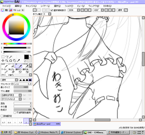Viewport: 145px width, 135px height.
Task: Click the Windows Start button
Action: (6, 132)
